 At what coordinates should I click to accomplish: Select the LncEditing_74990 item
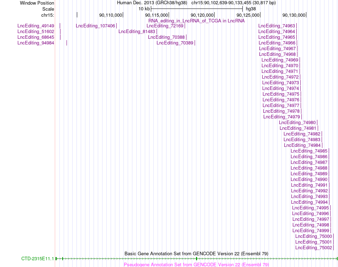pyautogui.click(x=309, y=180)
